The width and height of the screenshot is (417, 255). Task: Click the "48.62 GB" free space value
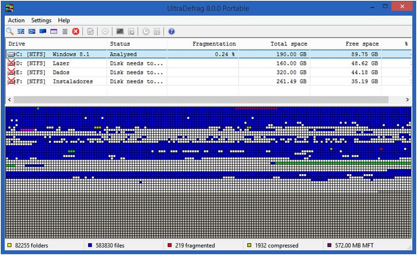coord(365,63)
